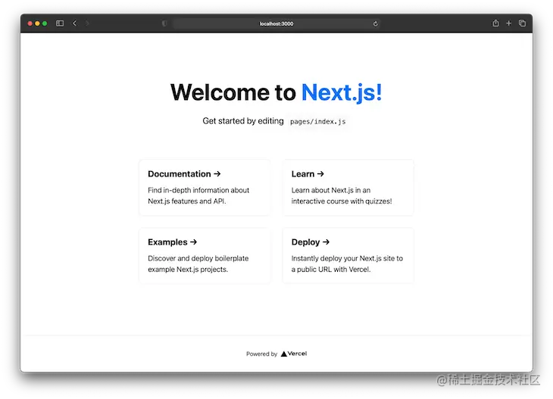Open the Deploy card
Screen dimensions: 553x399
pyautogui.click(x=348, y=256)
